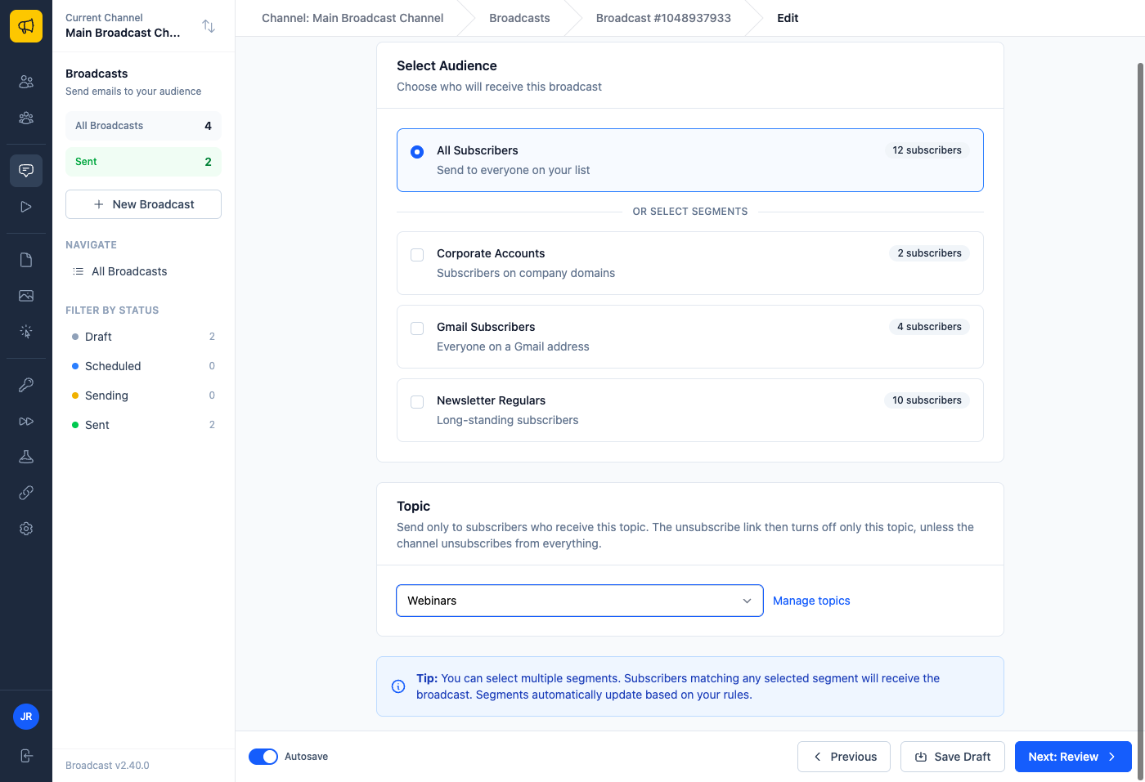Open the Broadcast #1048937933 breadcrumb

[x=663, y=18]
